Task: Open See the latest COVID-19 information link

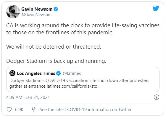Action: point(86,110)
